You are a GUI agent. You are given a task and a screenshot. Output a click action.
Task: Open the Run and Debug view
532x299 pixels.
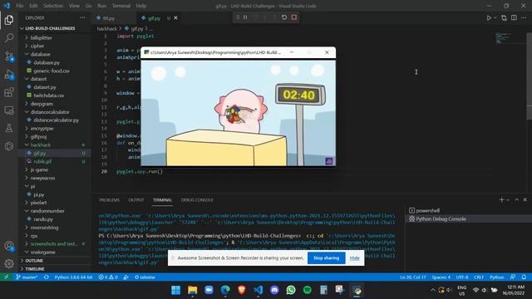(x=9, y=74)
